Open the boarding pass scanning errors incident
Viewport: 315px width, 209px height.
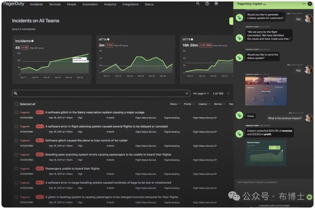tap(108, 155)
